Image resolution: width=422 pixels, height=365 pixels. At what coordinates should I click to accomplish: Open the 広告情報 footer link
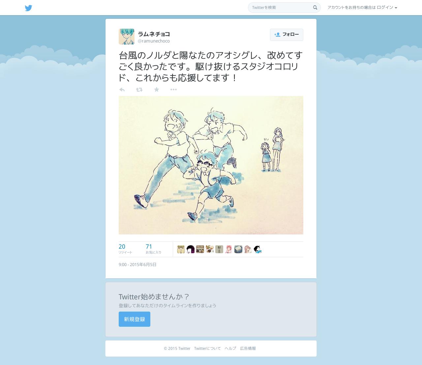[x=248, y=349]
